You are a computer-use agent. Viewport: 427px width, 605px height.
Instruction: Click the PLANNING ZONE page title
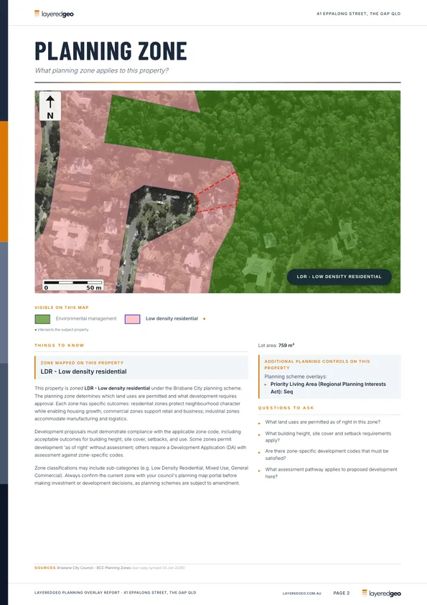click(111, 51)
